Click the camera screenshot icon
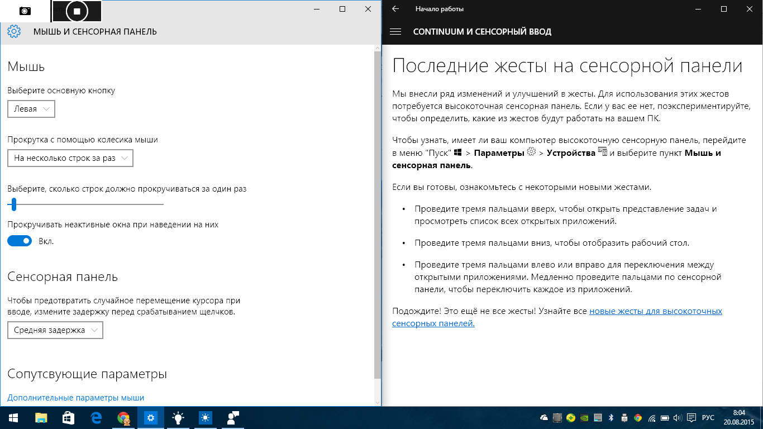This screenshot has height=429, width=763. [25, 11]
